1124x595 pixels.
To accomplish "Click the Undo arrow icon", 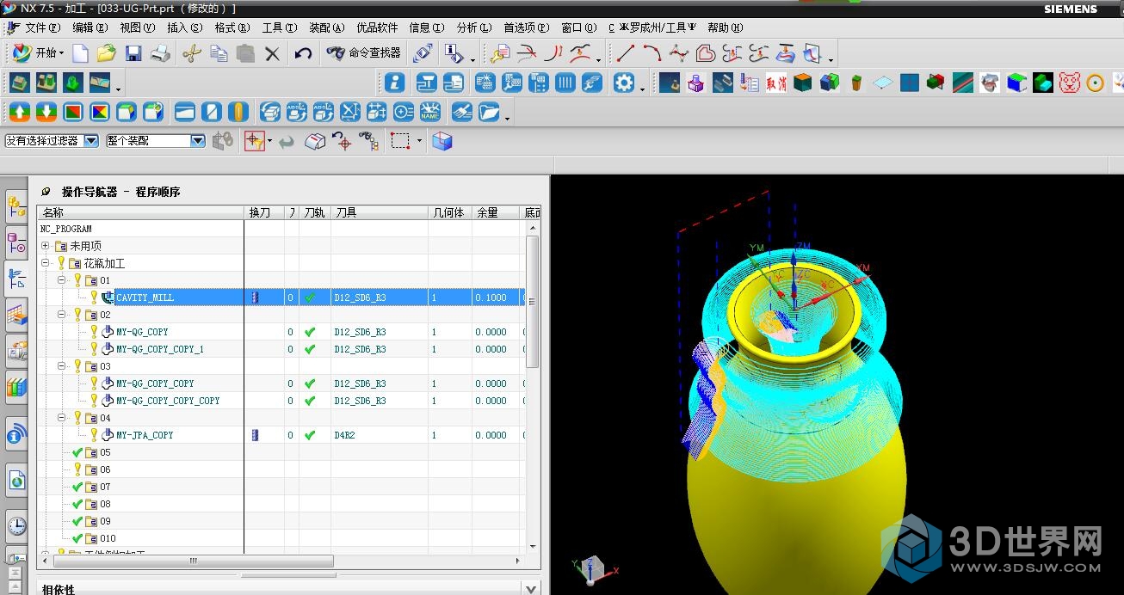I will [x=303, y=53].
